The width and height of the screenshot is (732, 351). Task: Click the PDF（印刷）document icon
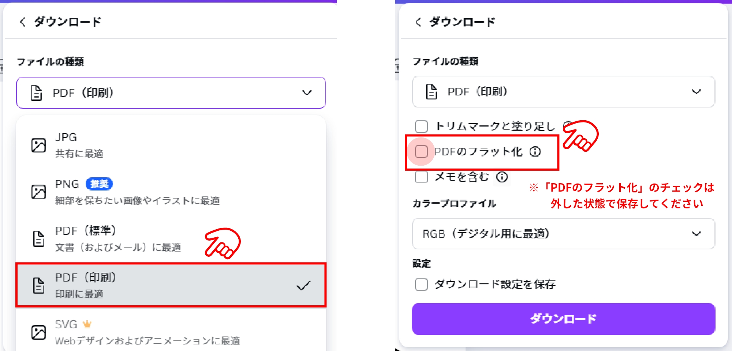click(38, 285)
